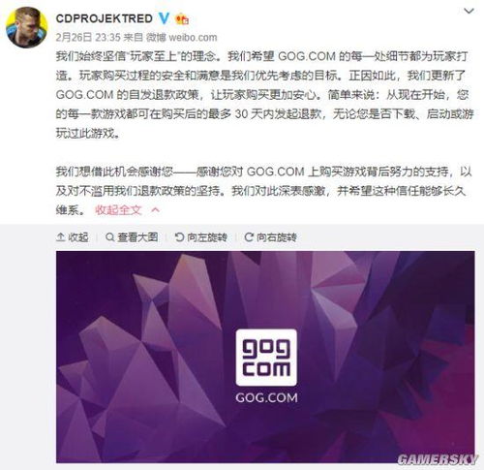Image resolution: width=484 pixels, height=470 pixels.
Task: Click the up caret beside 收起全文
Action: (x=156, y=210)
